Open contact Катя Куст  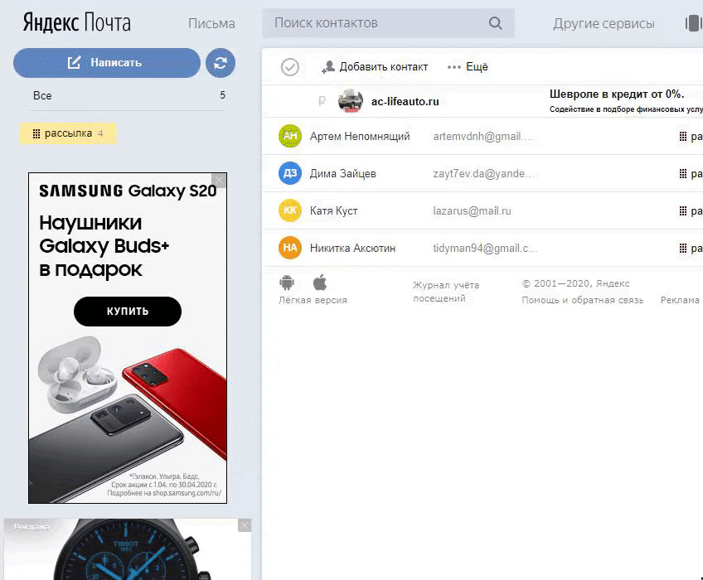333,210
